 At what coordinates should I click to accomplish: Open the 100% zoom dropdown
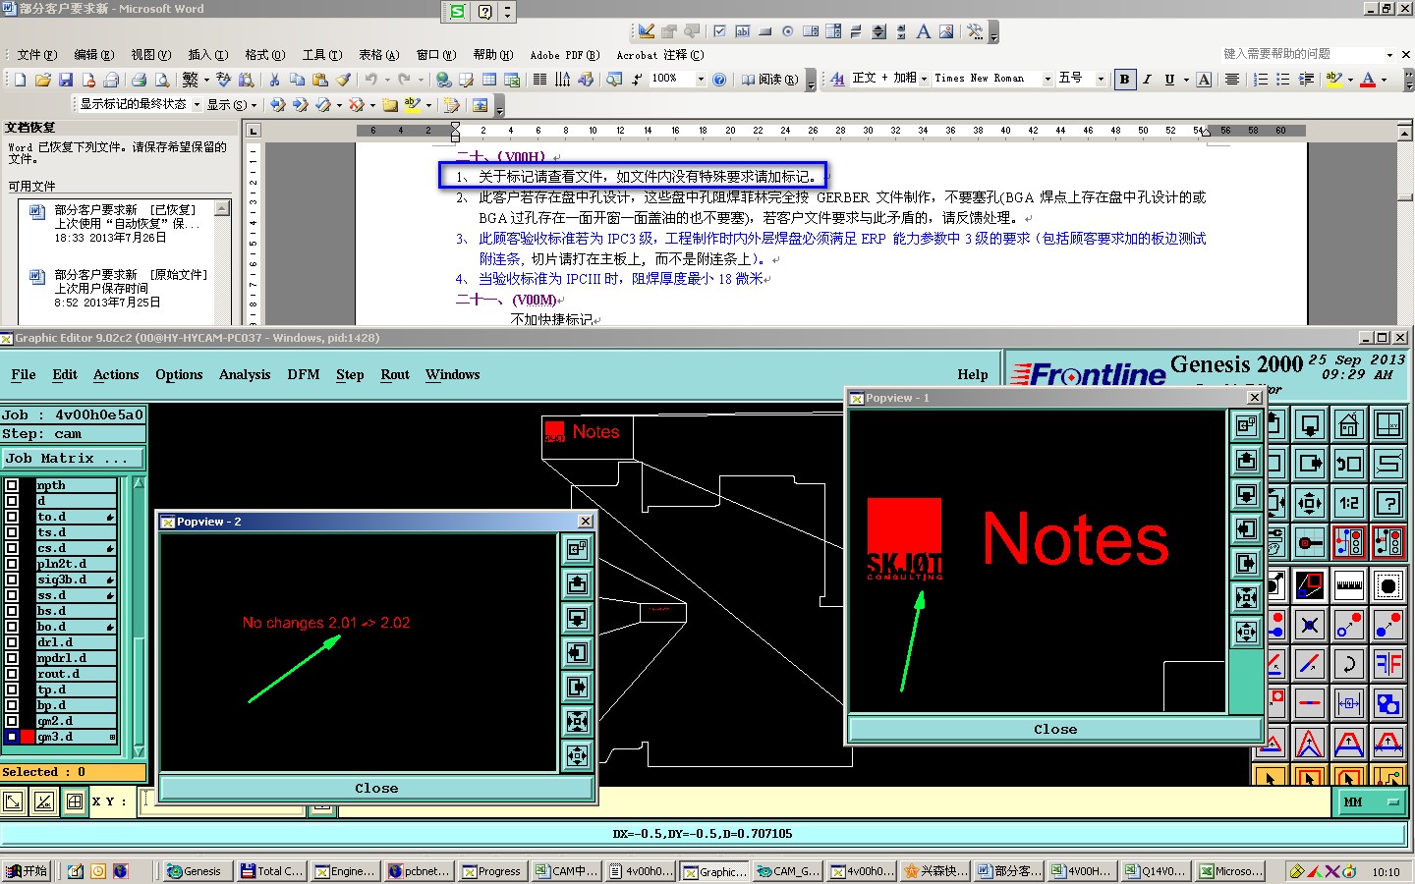[x=701, y=80]
